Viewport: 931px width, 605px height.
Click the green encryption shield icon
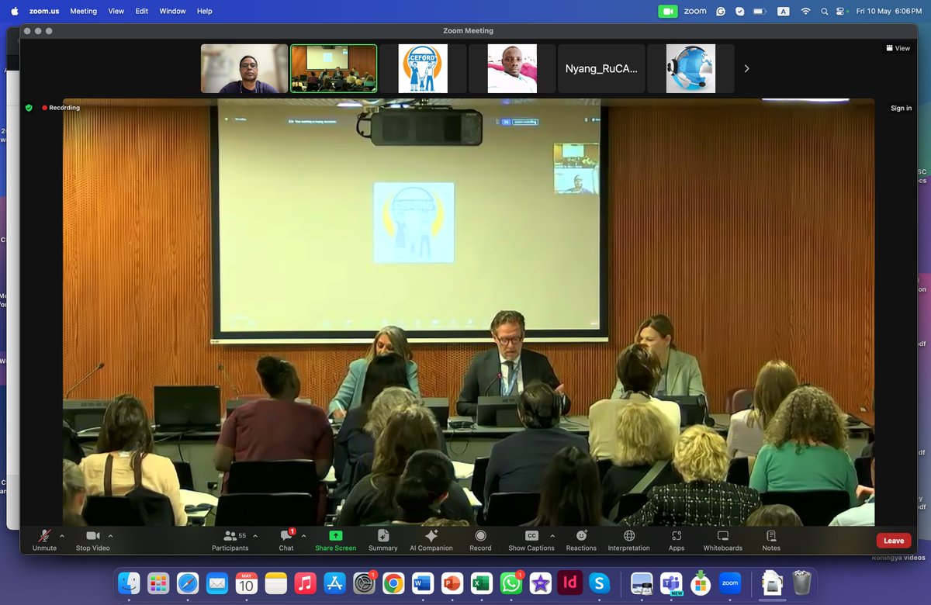click(x=29, y=108)
